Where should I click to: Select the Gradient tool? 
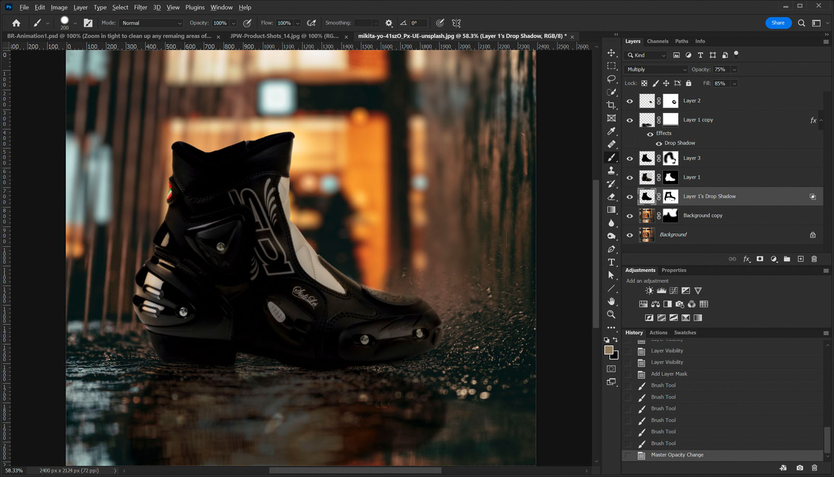coord(611,210)
